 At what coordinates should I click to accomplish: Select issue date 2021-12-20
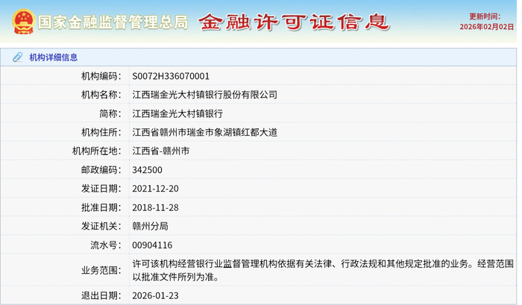coord(155,189)
